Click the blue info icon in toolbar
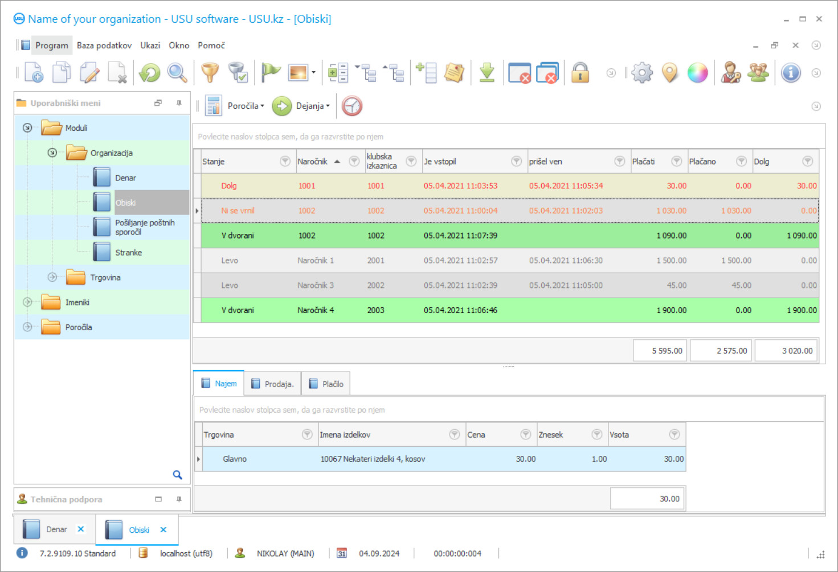The width and height of the screenshot is (838, 572). (x=791, y=73)
